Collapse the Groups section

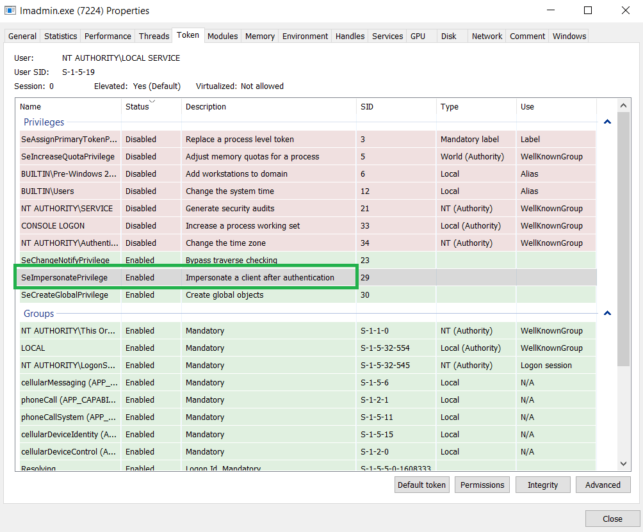(x=607, y=313)
